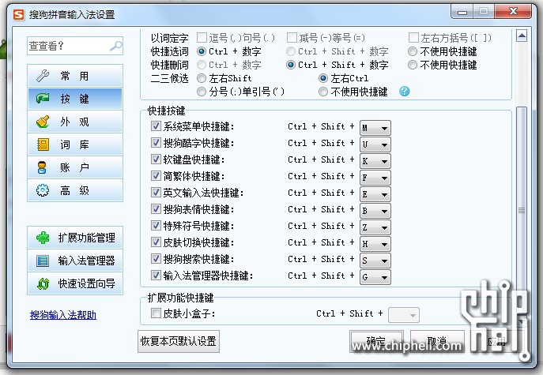Click the green arrows icon for 快速设置向导
This screenshot has height=375, width=543.
[x=43, y=283]
